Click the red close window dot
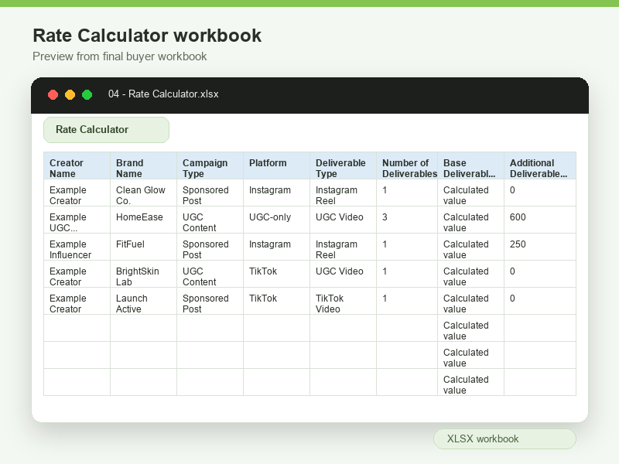 click(x=53, y=94)
